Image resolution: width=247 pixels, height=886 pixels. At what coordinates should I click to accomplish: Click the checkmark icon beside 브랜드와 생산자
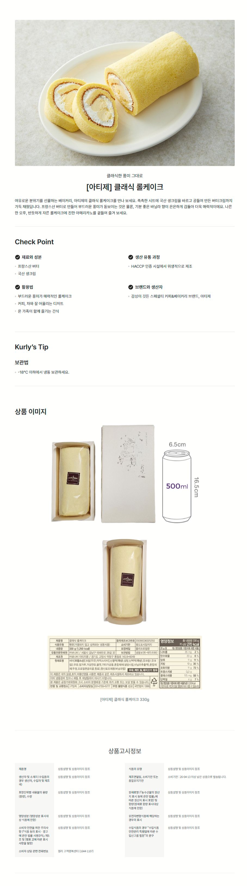[131, 287]
